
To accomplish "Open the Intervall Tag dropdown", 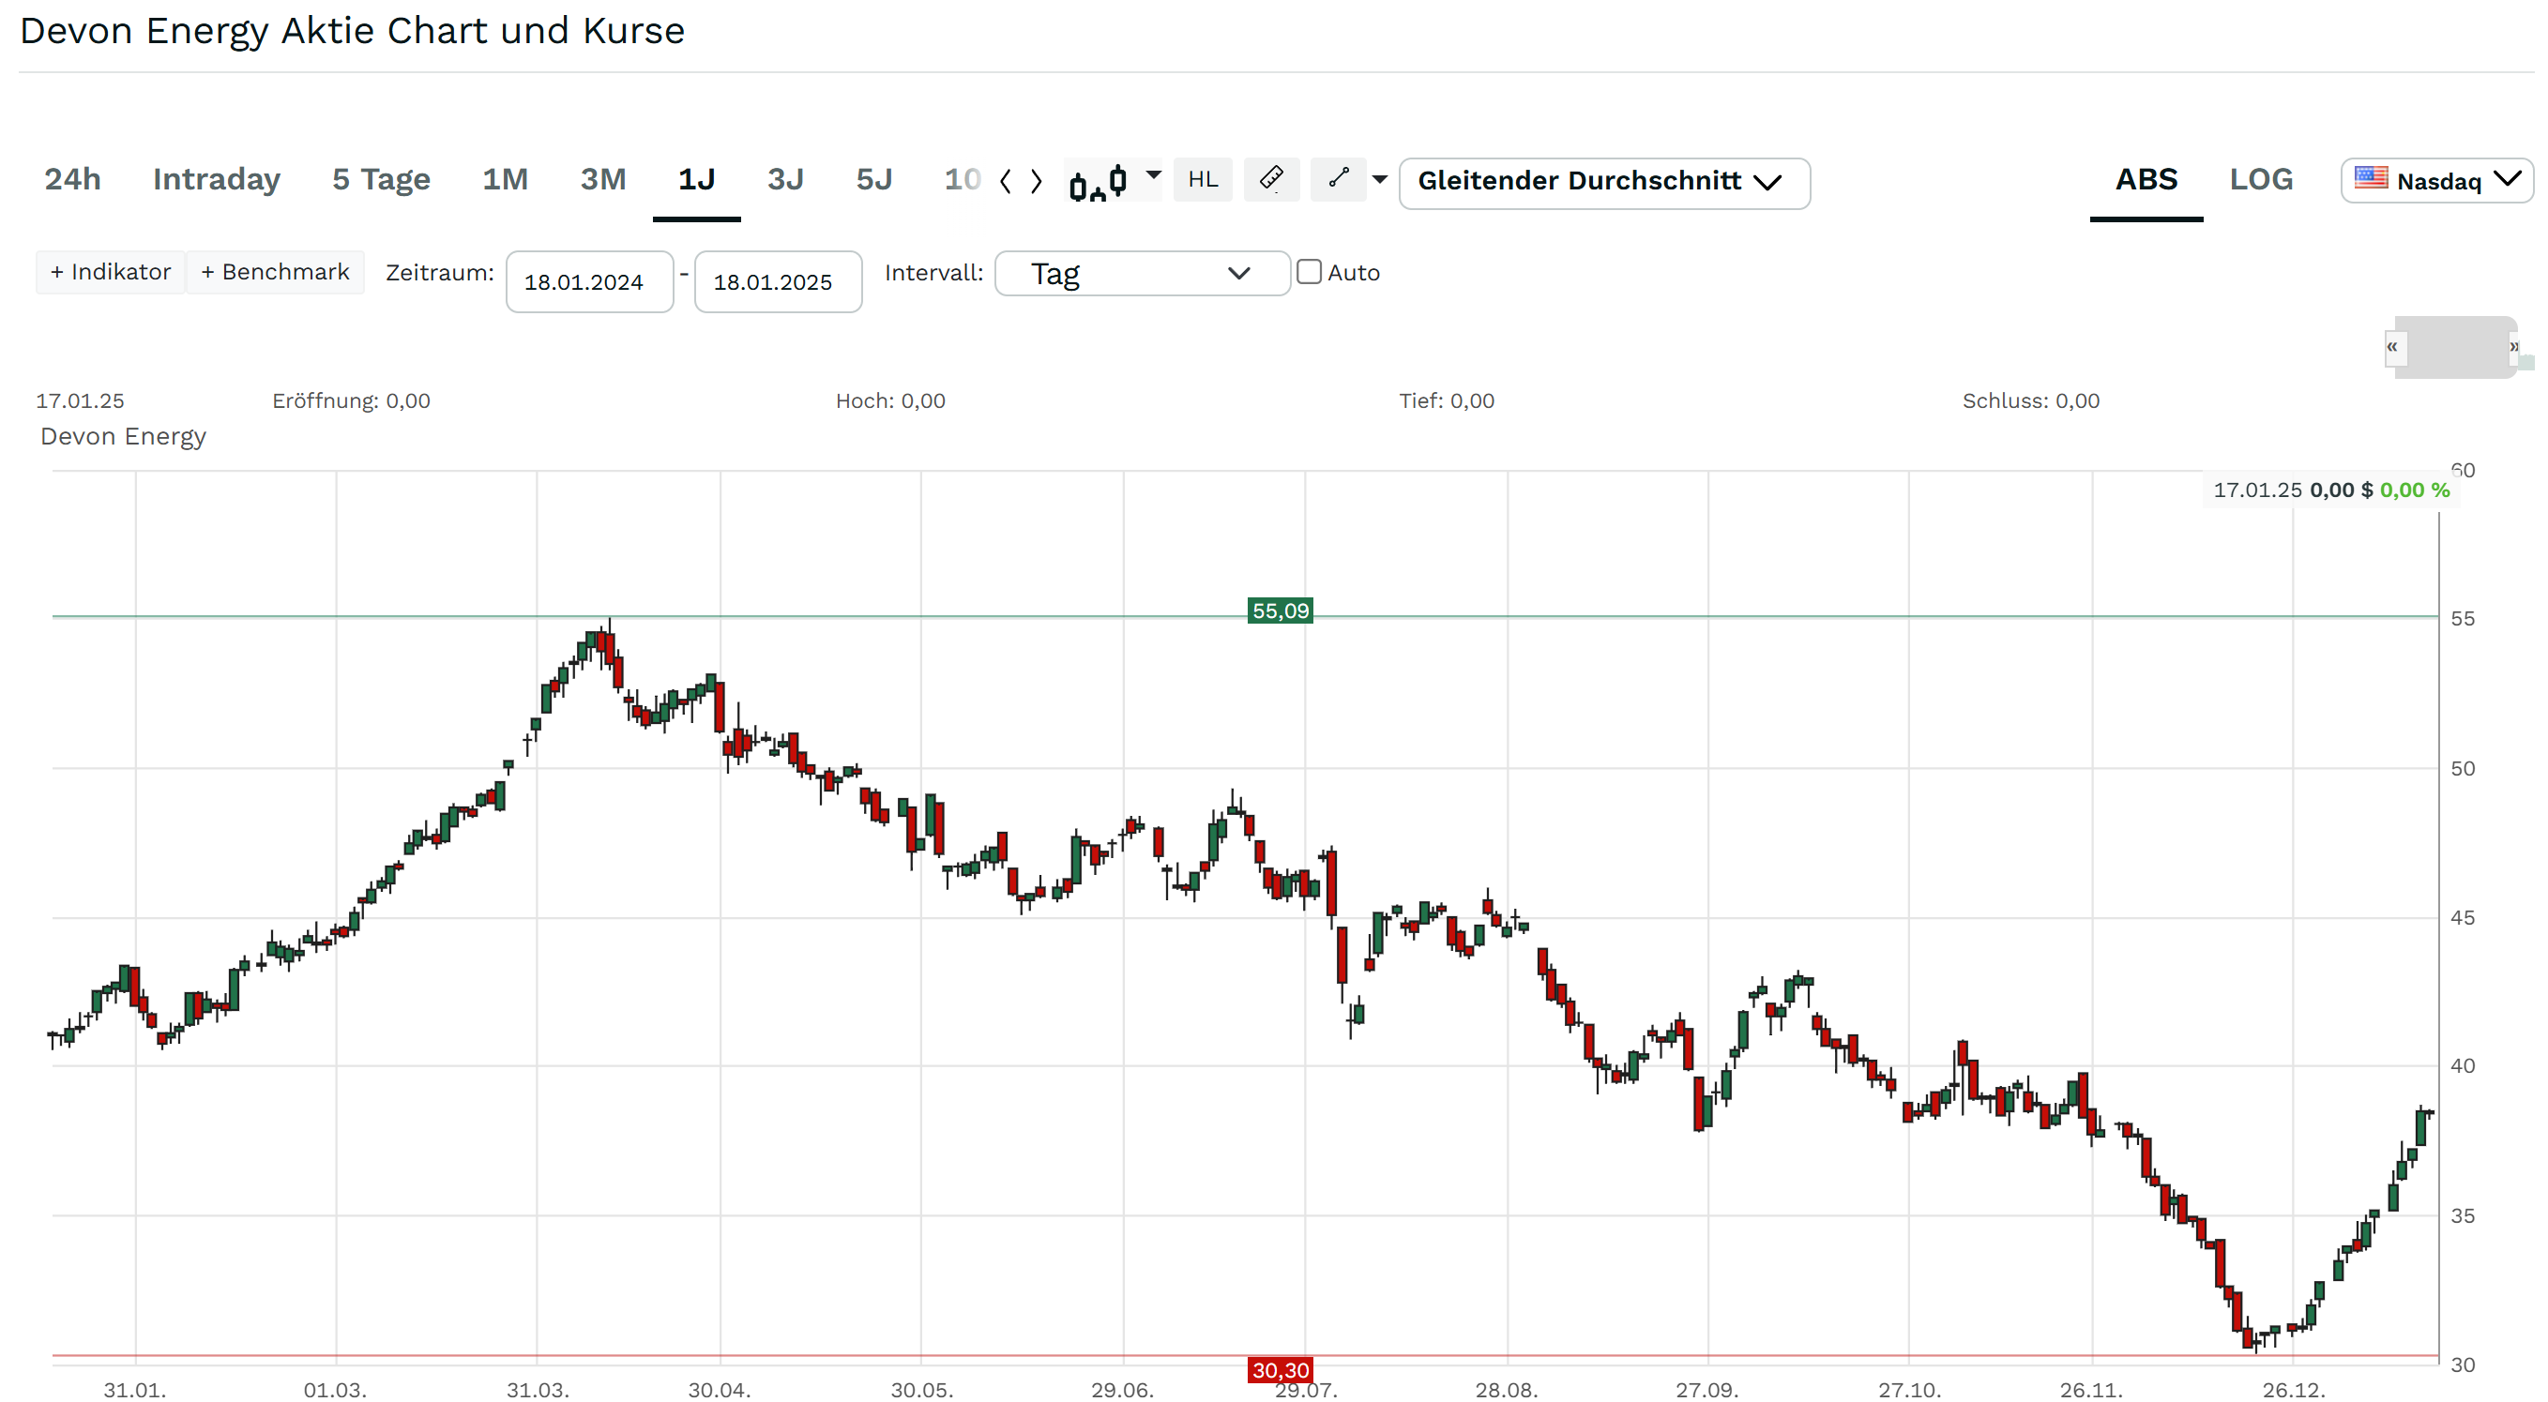I will (x=1142, y=273).
